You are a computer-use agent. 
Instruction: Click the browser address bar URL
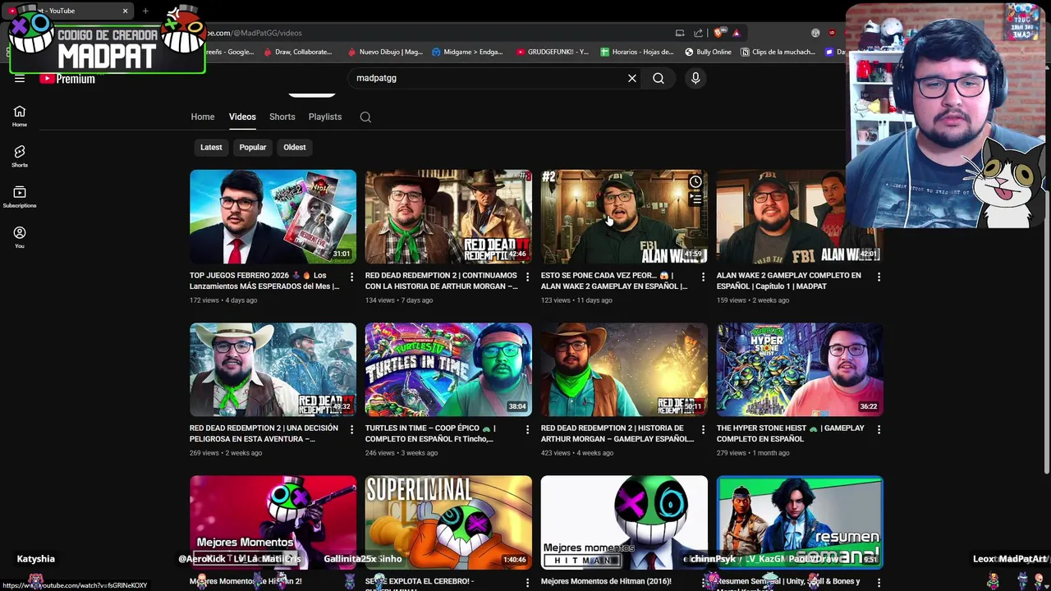pos(255,33)
